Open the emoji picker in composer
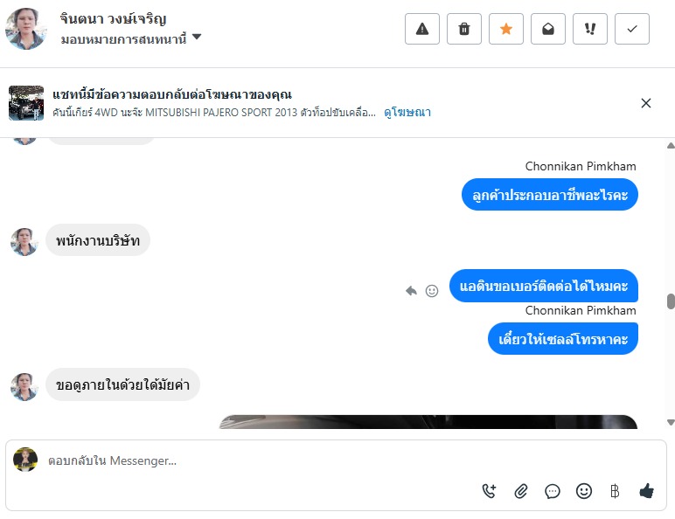The width and height of the screenshot is (675, 519). [584, 491]
